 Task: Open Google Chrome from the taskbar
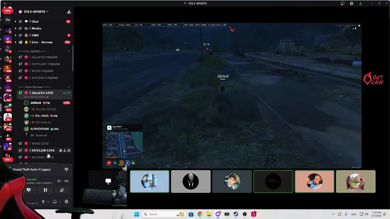pos(200,214)
